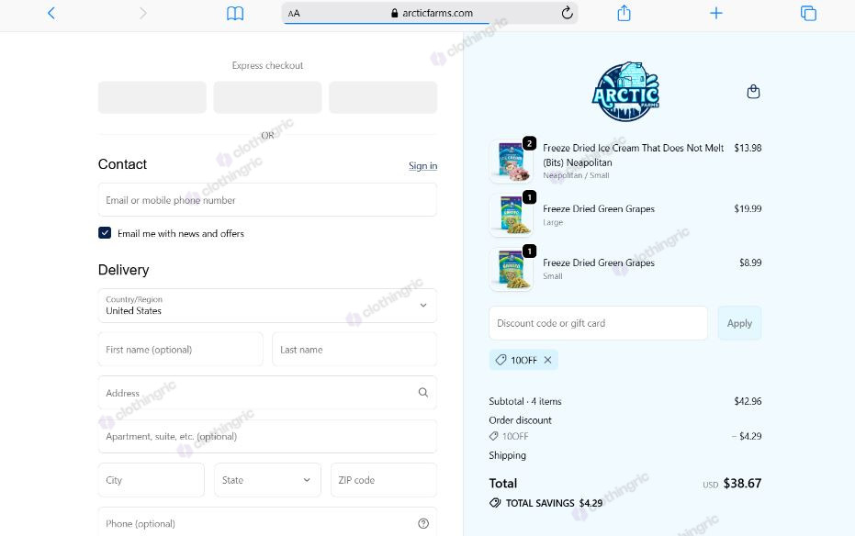This screenshot has height=536, width=855.
Task: Click the First name (optional) field
Action: point(181,349)
